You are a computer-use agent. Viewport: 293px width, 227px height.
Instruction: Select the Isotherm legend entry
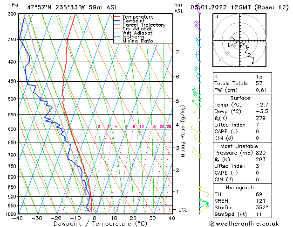point(133,37)
